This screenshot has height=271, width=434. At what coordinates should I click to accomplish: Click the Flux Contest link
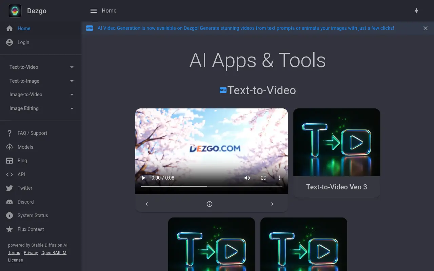point(31,229)
